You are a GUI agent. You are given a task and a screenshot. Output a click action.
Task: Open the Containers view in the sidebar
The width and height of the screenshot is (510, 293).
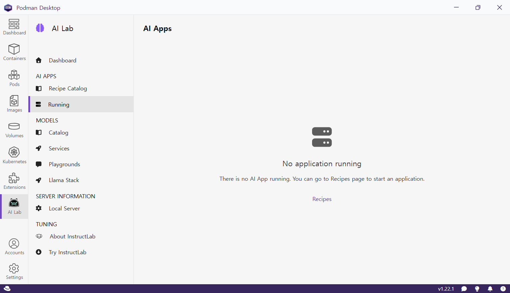14,52
